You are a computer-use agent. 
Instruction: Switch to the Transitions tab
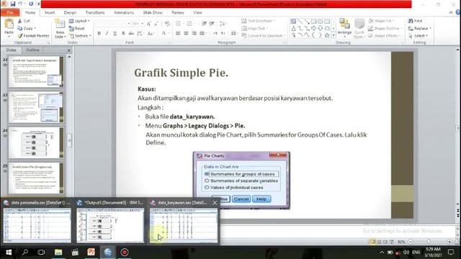[95, 13]
